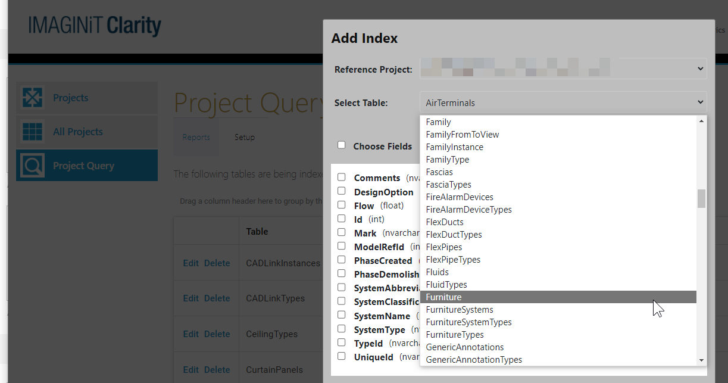Delete the CeilingTypes index row
Screen dimensions: 728x383
click(217, 334)
